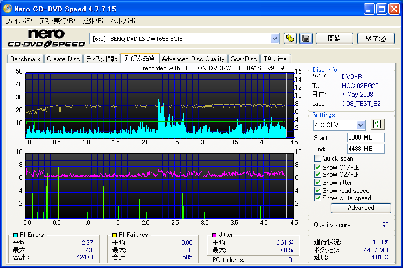The height and width of the screenshot is (268, 403).
Task: Select the ディスク品質 tab
Action: [139, 58]
